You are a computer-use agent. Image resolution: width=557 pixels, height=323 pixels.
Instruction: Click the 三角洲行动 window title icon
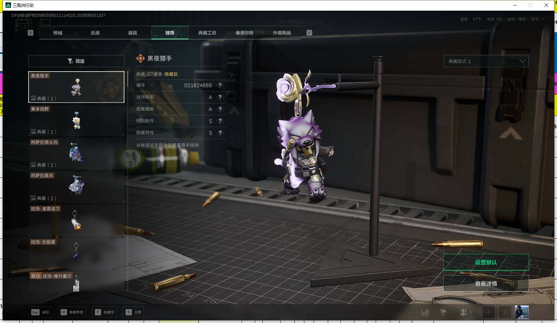(x=8, y=5)
